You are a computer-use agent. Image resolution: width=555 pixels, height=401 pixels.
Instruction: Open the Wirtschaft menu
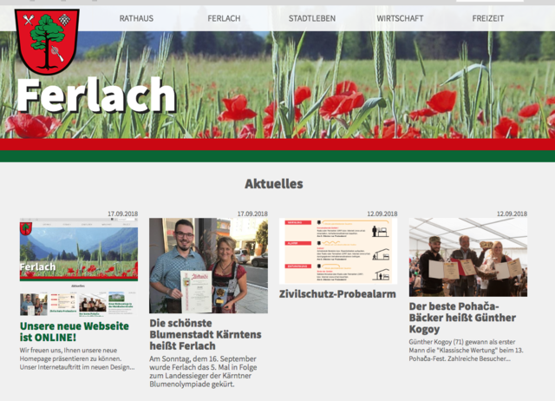click(400, 18)
